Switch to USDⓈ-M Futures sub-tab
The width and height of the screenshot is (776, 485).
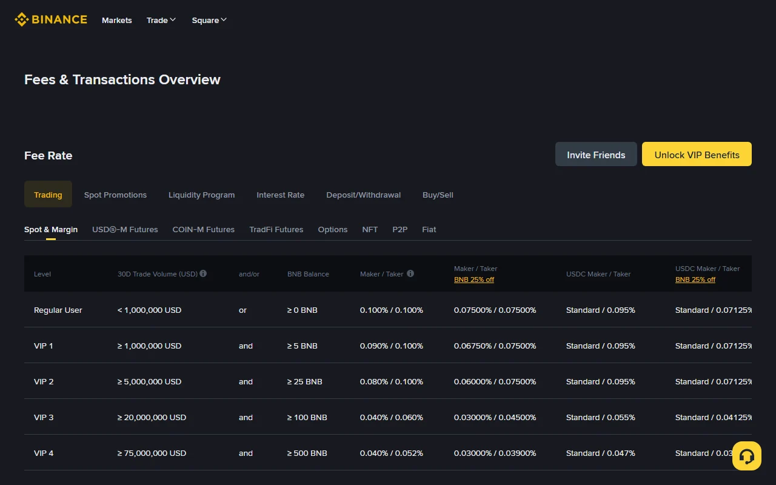click(125, 229)
